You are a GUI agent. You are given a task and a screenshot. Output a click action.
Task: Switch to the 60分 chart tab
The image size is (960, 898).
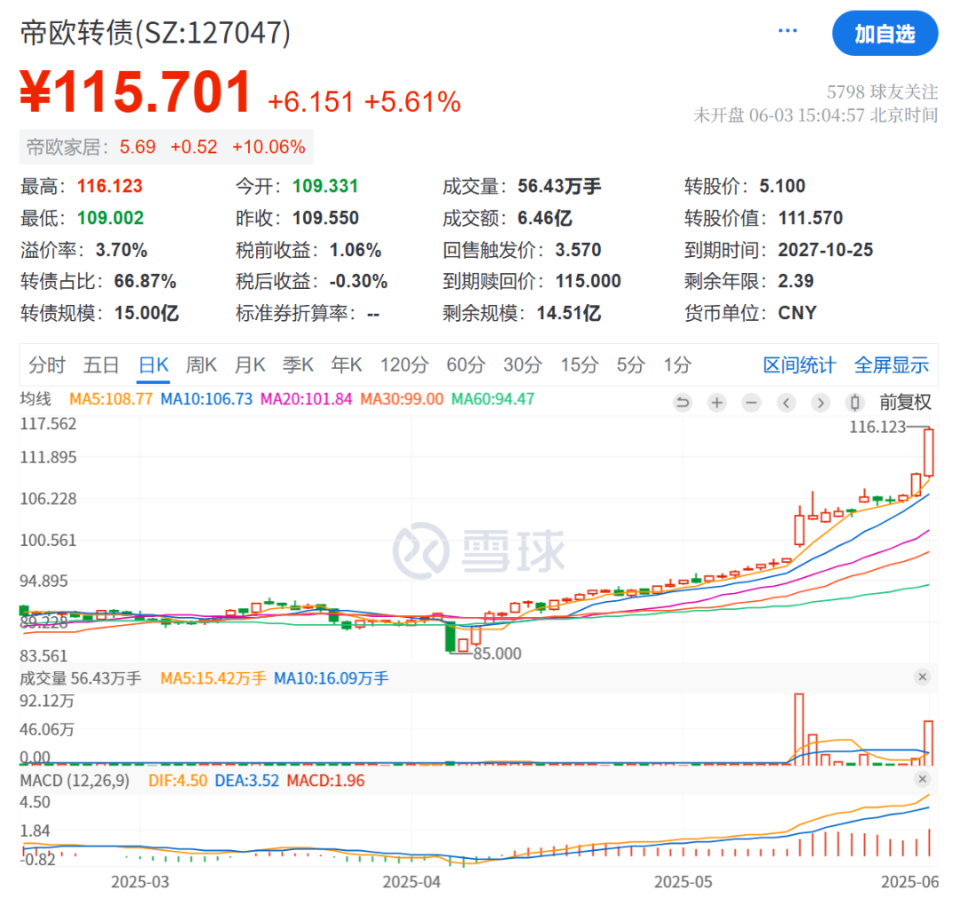click(x=466, y=365)
